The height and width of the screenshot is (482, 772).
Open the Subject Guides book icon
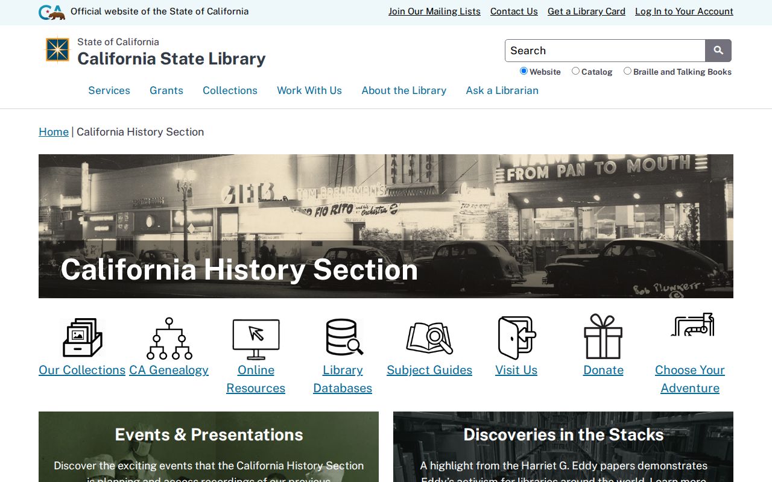(x=429, y=337)
